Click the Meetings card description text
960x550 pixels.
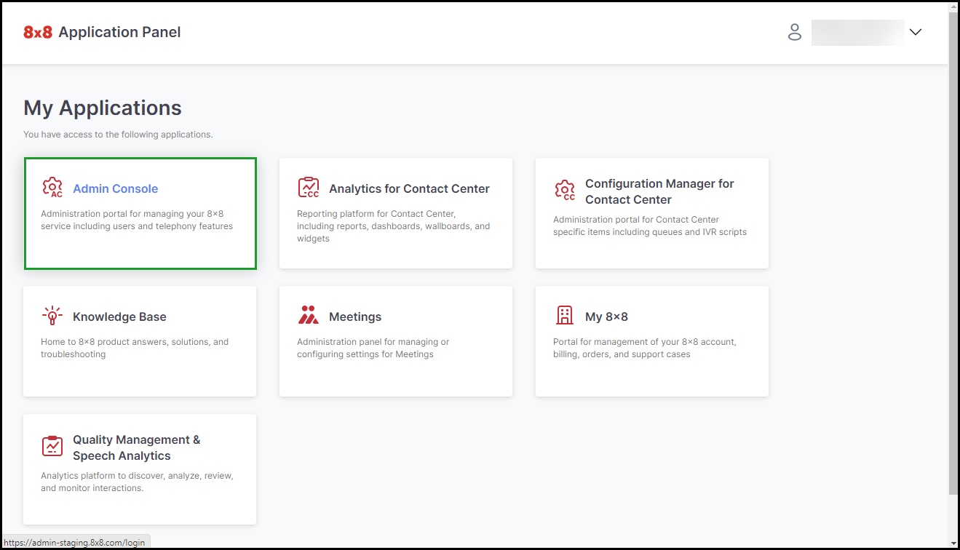373,348
